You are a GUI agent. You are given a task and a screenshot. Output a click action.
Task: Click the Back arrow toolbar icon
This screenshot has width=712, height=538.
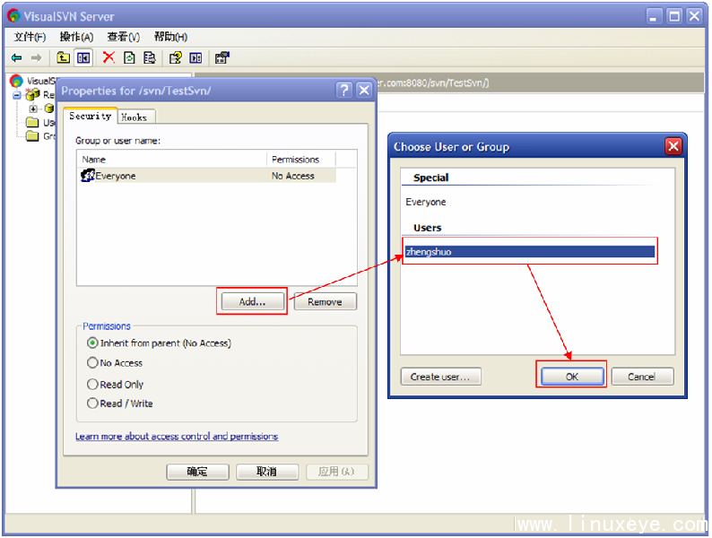16,57
